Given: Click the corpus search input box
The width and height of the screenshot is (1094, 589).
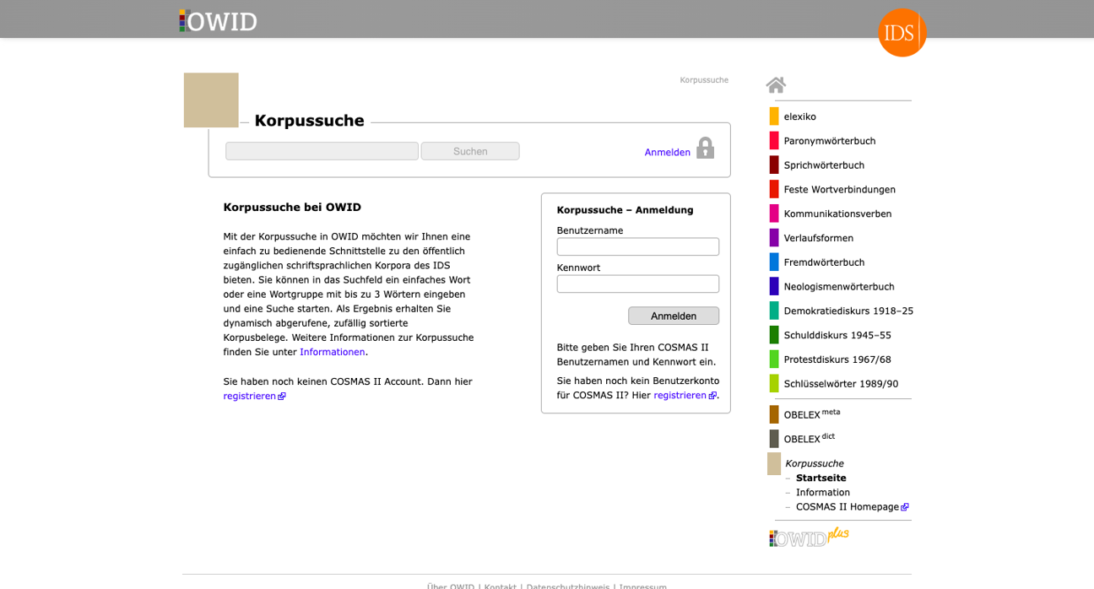Looking at the screenshot, I should pyautogui.click(x=322, y=150).
